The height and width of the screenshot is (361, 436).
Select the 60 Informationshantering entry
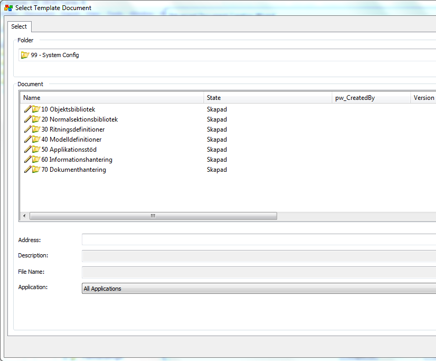77,159
